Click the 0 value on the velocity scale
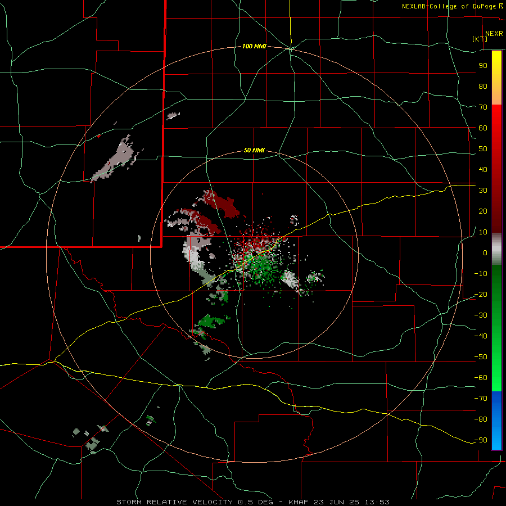 485,252
